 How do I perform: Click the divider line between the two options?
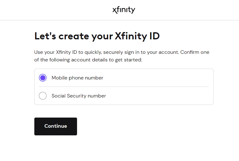[124, 87]
